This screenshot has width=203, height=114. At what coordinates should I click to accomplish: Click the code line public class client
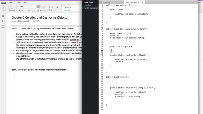point(117,77)
